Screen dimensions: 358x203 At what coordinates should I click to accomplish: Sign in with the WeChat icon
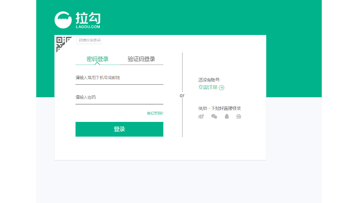point(214,117)
